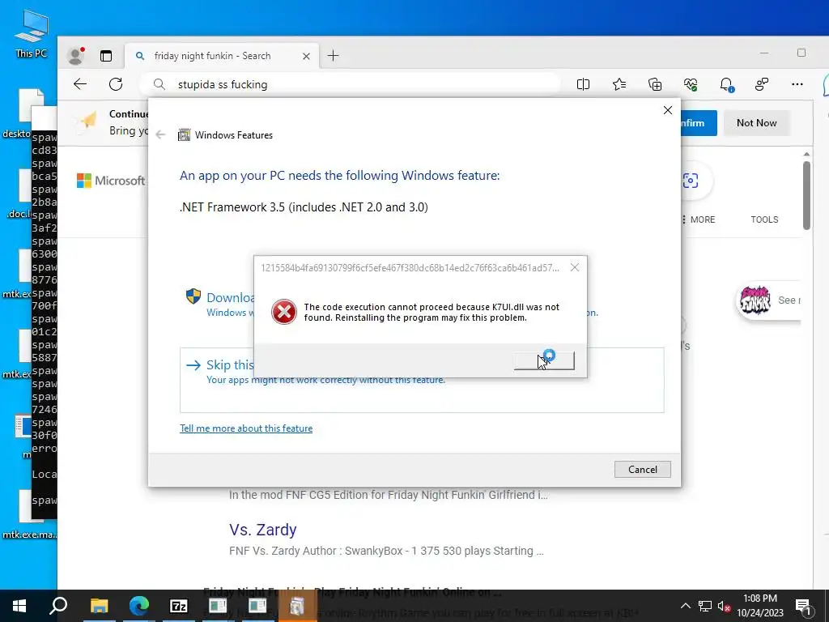Image resolution: width=829 pixels, height=622 pixels.
Task: Close the K7UI.dll error dialog
Action: click(x=575, y=267)
